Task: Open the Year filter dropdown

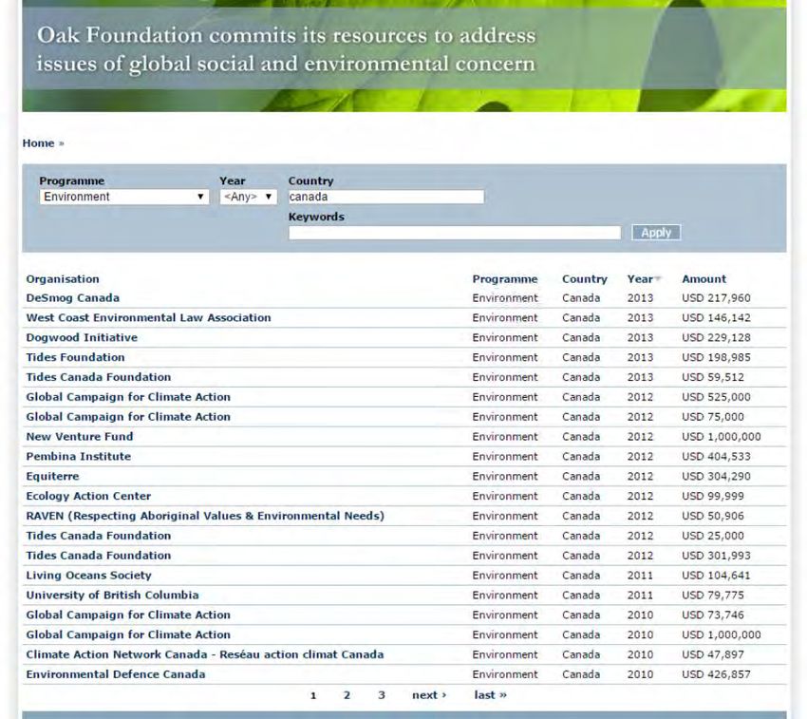Action: [x=248, y=197]
